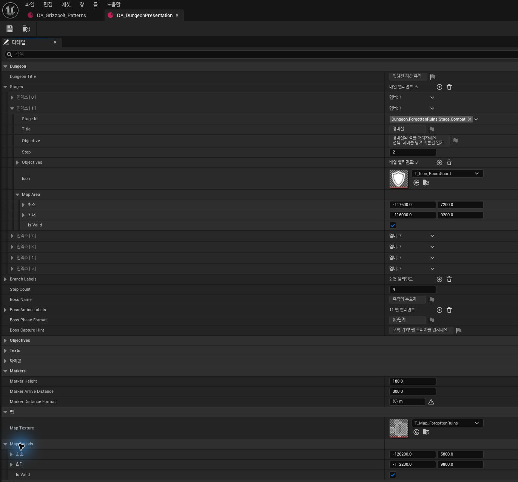The image size is (518, 482).
Task: Collapse Stages index 1 row
Action: [12, 108]
